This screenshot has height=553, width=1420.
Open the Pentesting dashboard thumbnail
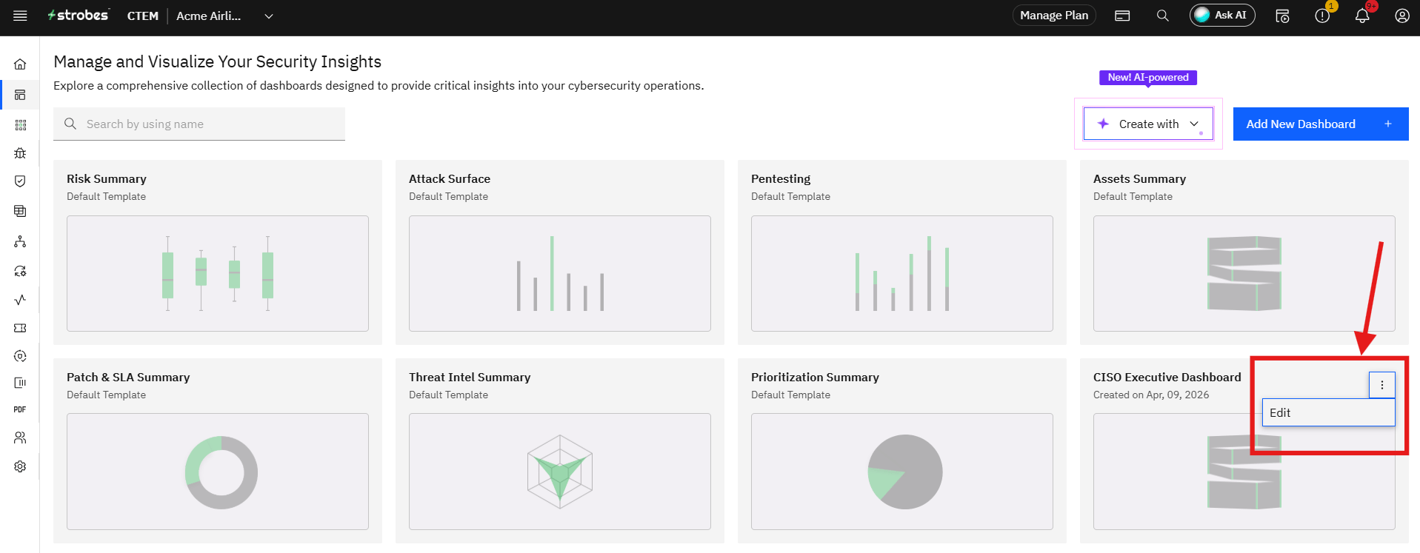902,273
